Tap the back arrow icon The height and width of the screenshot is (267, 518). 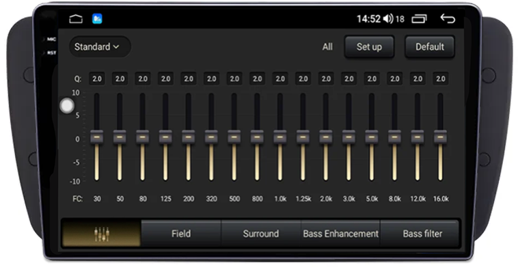[x=448, y=18]
